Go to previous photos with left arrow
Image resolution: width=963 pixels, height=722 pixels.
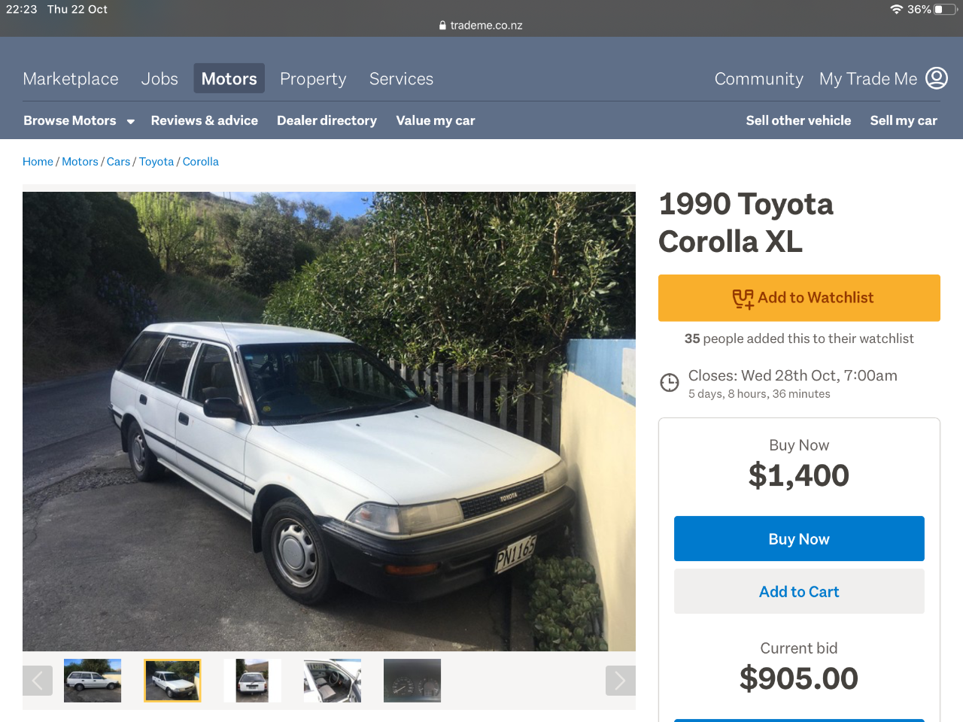38,681
